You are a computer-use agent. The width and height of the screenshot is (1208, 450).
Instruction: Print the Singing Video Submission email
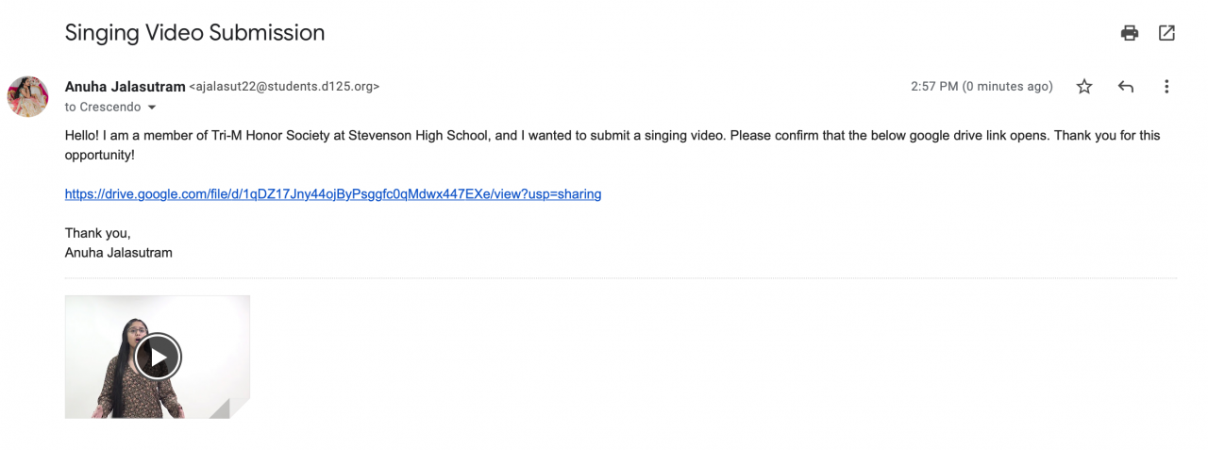(x=1129, y=33)
